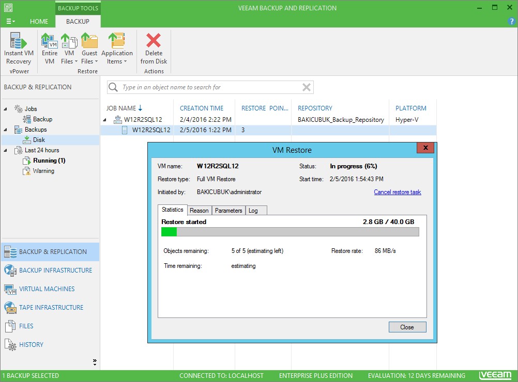Open TAPE INFRASTRUCTURE view

point(50,308)
